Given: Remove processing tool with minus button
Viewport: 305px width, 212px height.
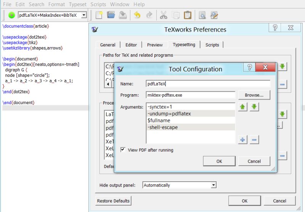Looking at the screenshot, I should click(x=282, y=156).
